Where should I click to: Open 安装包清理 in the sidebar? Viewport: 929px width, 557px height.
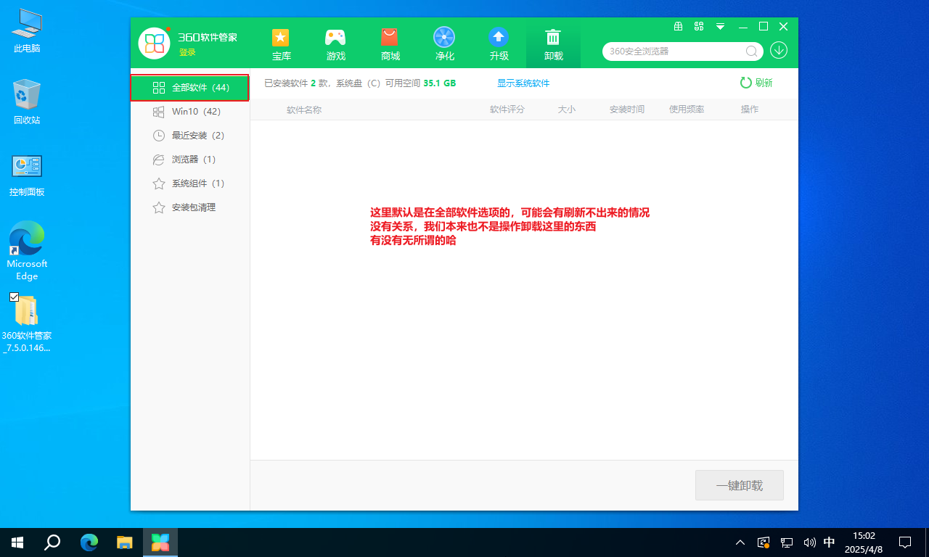pos(190,207)
